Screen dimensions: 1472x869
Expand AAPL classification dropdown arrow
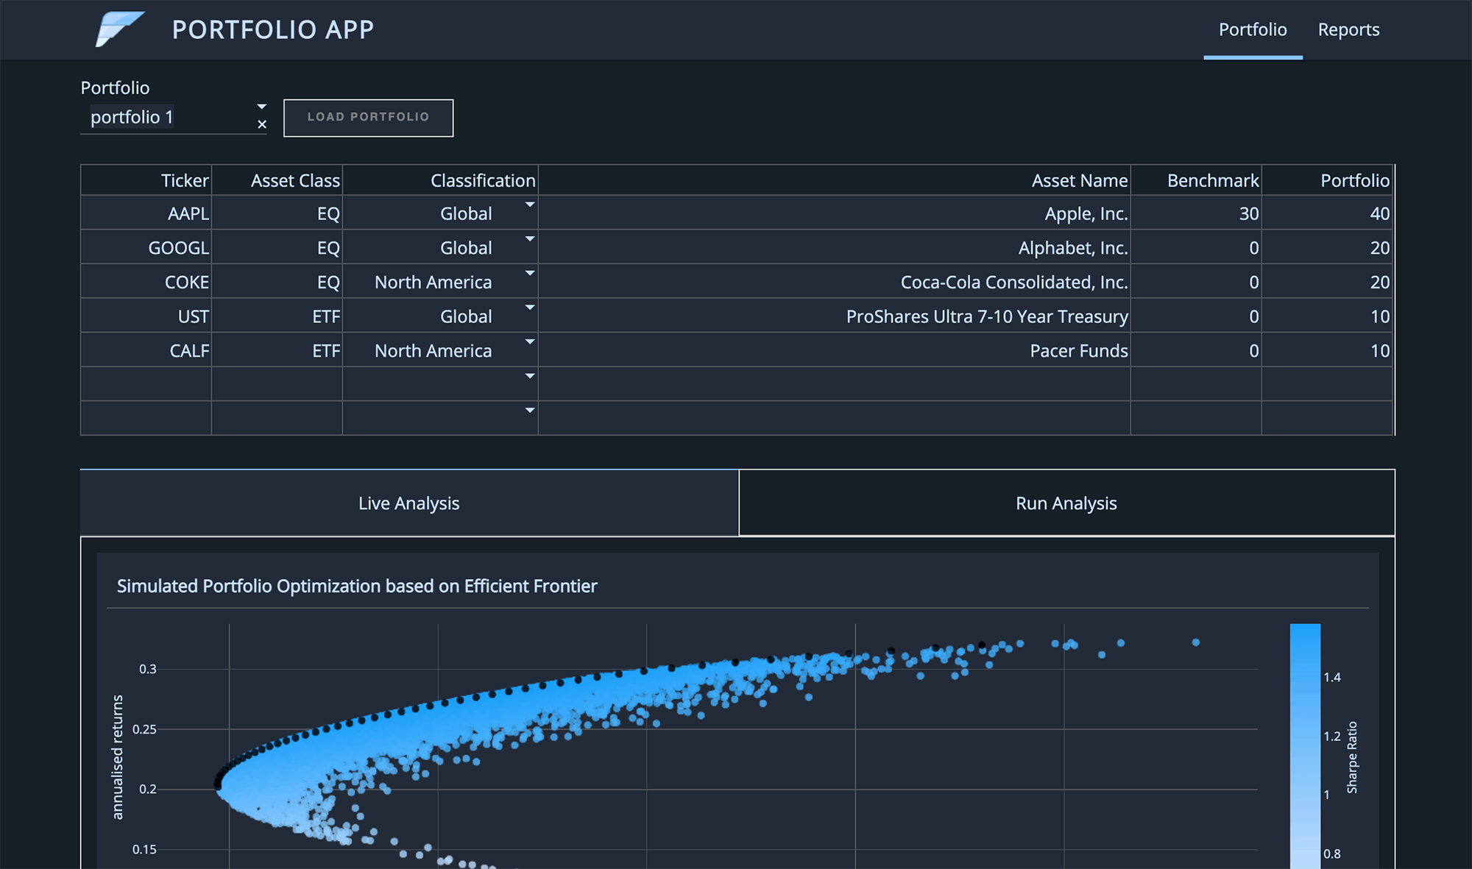(x=529, y=205)
